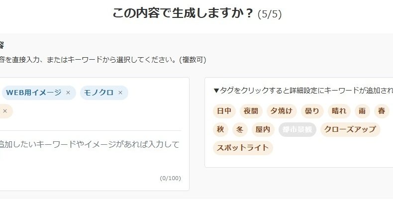The width and height of the screenshot is (393, 202).
Task: Add the 雨 tag keyword
Action: (x=362, y=111)
